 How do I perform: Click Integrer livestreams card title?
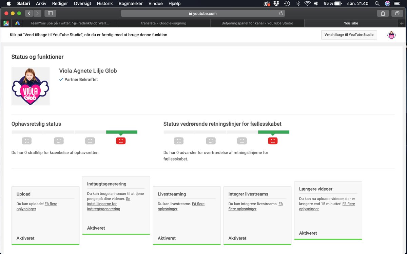click(x=248, y=194)
